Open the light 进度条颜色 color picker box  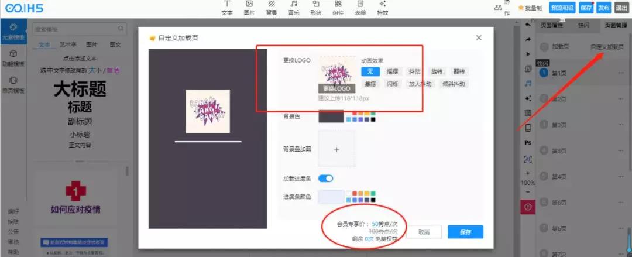coord(331,197)
